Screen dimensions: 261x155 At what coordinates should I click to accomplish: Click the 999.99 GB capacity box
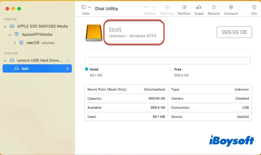pyautogui.click(x=234, y=32)
